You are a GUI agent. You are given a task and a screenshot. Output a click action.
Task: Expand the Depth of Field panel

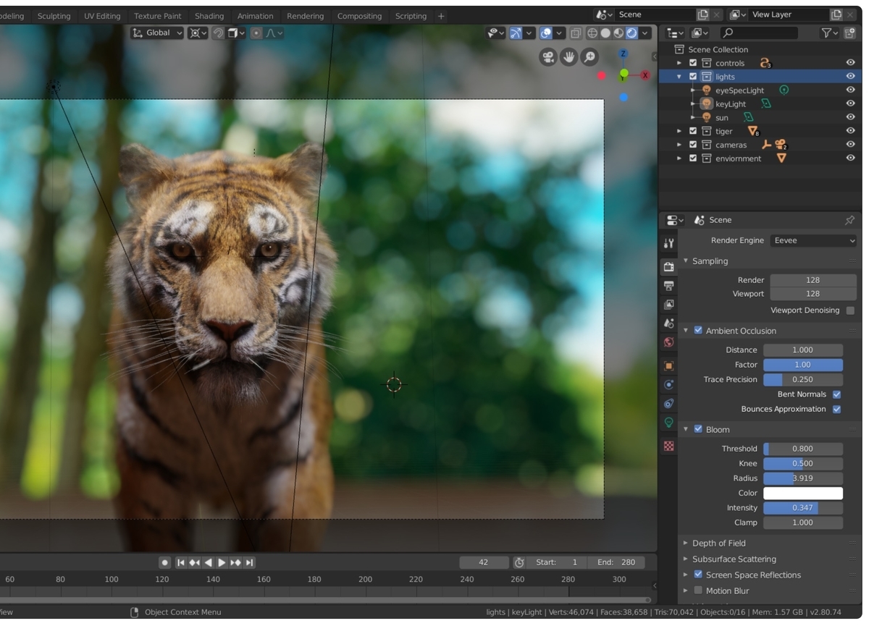[718, 543]
